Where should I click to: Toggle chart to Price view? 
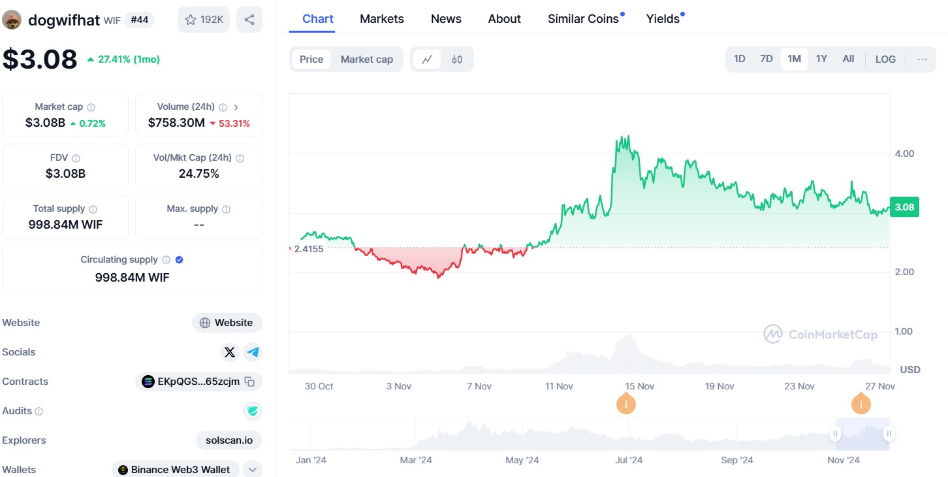pyautogui.click(x=311, y=59)
